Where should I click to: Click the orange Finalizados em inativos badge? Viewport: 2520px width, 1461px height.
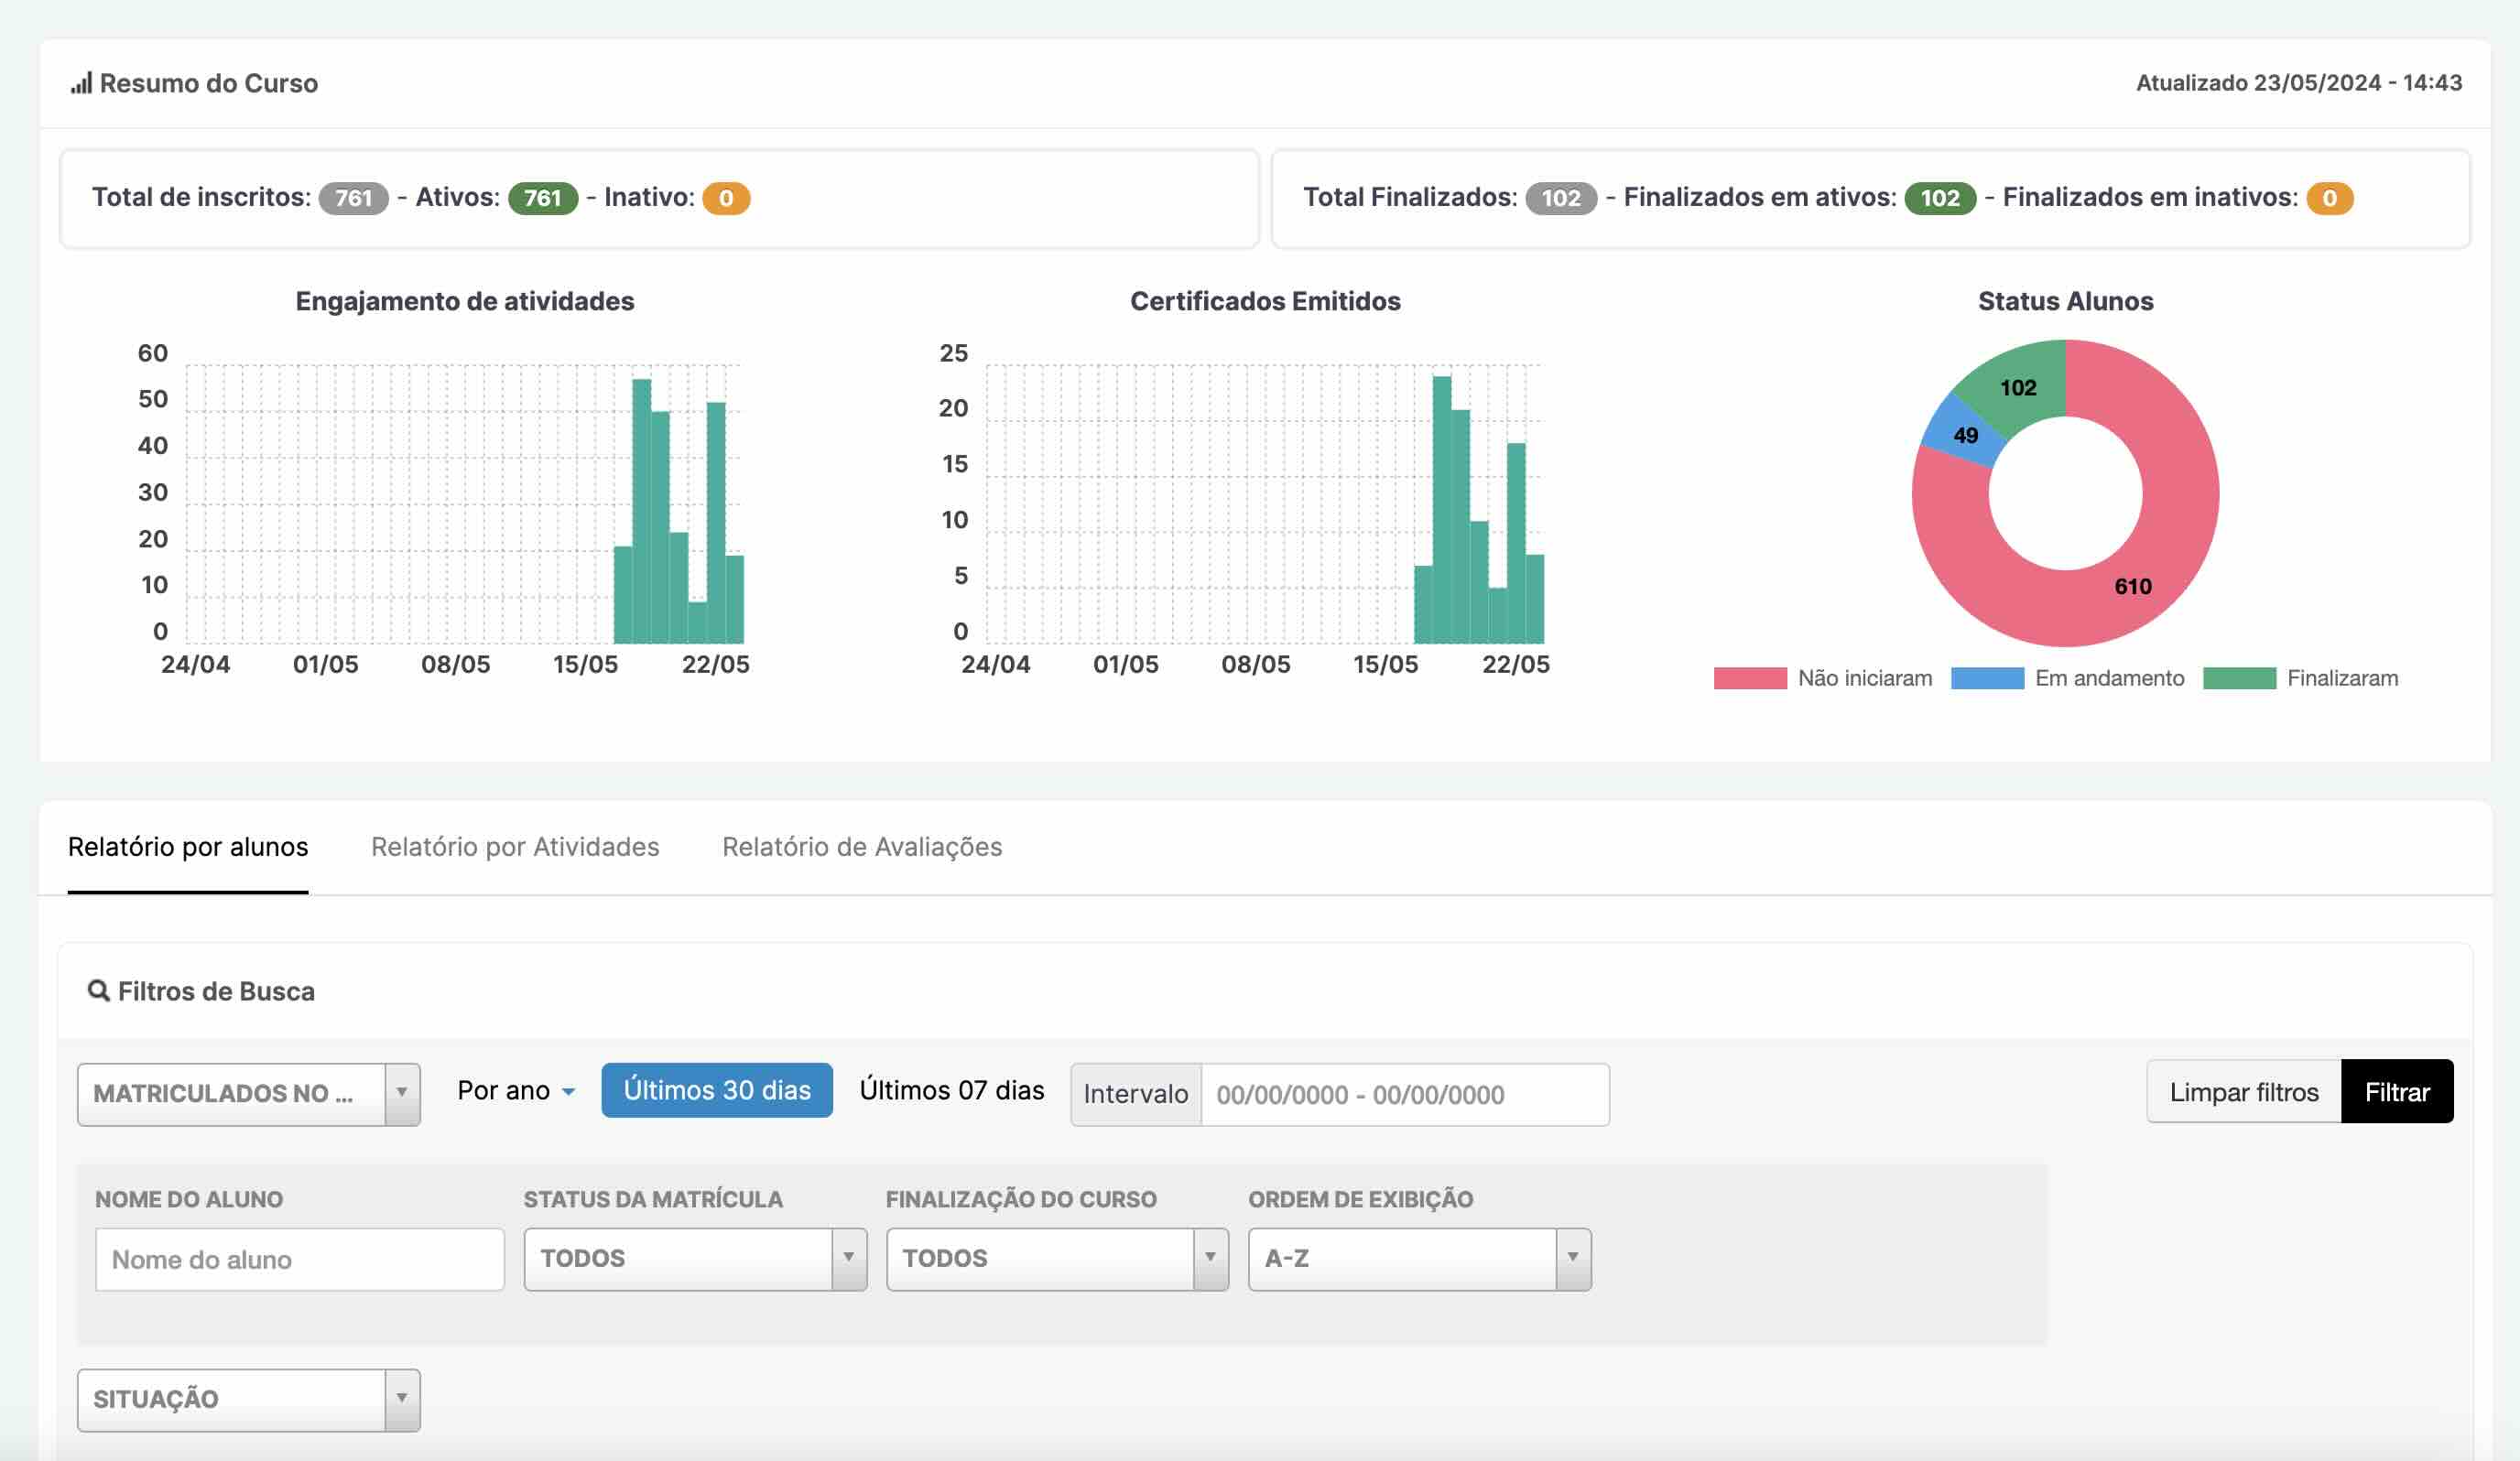[x=2330, y=198]
